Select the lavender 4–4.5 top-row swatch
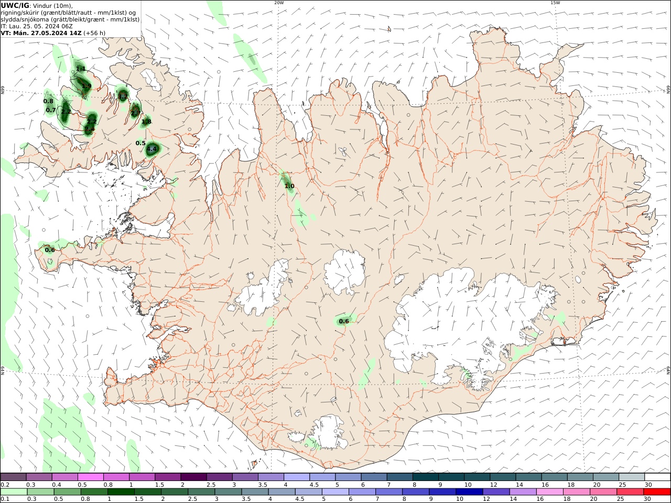The width and height of the screenshot is (671, 503). pyautogui.click(x=296, y=477)
